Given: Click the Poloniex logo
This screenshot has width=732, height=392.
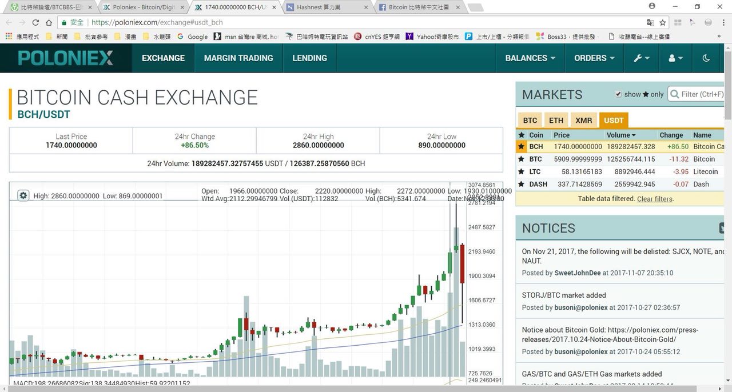Looking at the screenshot, I should point(66,58).
